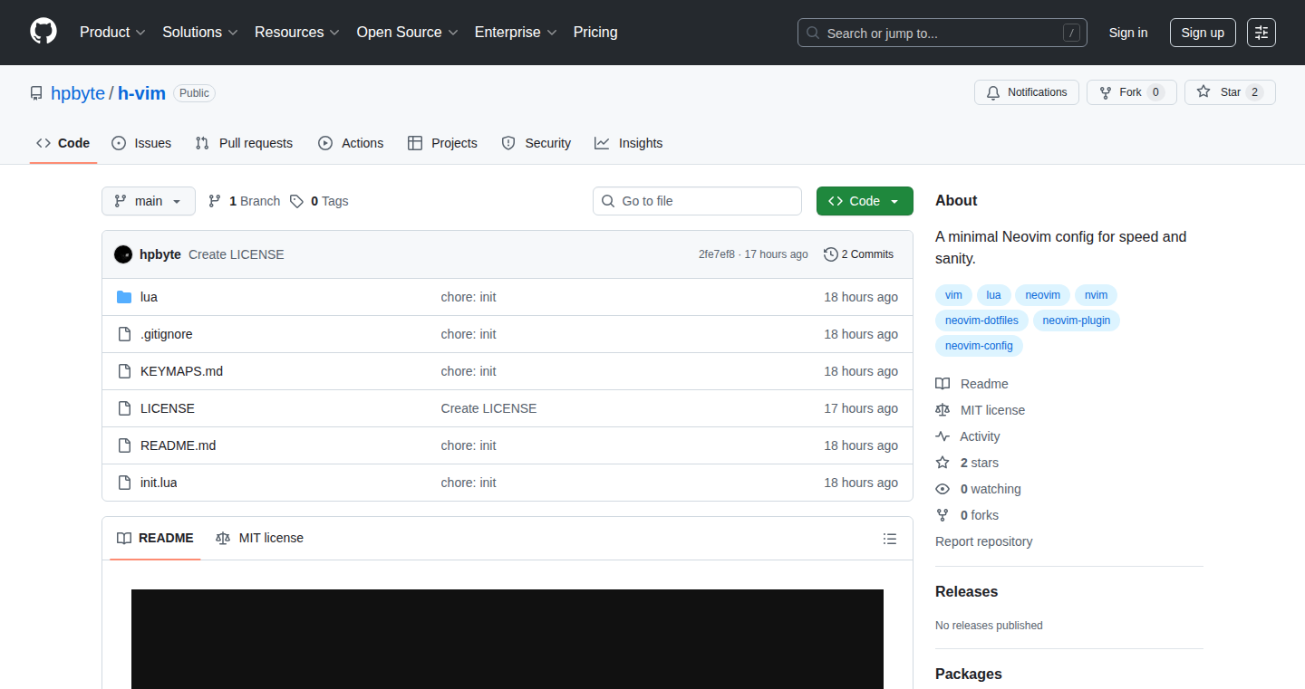The image size is (1305, 689).
Task: Open the Pull requests tab
Action: coord(244,143)
